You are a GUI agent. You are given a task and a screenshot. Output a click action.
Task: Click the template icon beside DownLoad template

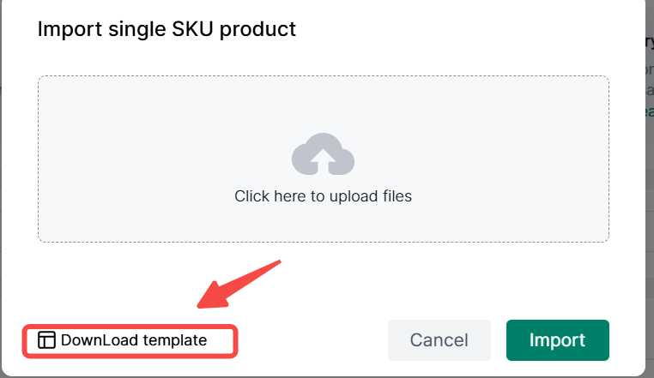click(46, 340)
